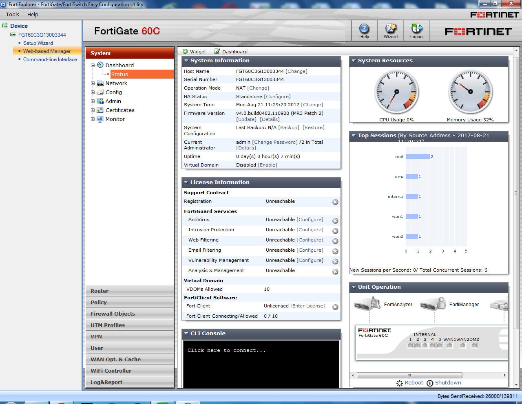Click the Dashboard edit icon

click(217, 52)
